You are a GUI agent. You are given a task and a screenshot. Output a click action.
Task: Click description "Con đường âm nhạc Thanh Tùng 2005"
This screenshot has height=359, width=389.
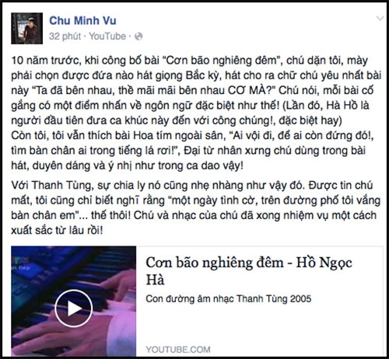[x=229, y=299]
